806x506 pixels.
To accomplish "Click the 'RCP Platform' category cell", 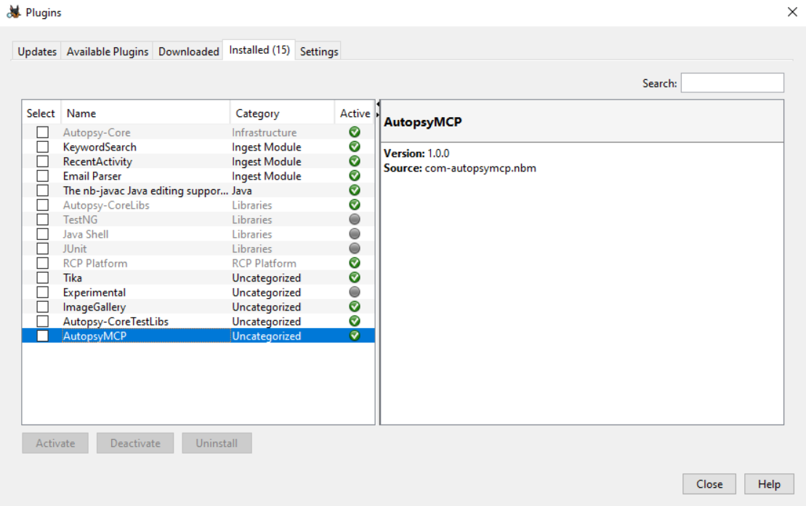I will coord(265,263).
